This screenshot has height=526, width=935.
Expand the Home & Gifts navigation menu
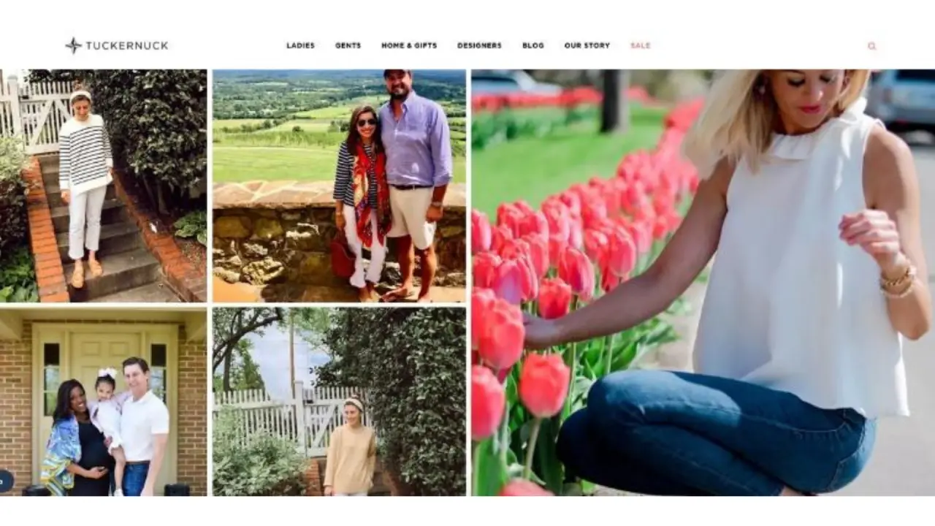pyautogui.click(x=409, y=45)
